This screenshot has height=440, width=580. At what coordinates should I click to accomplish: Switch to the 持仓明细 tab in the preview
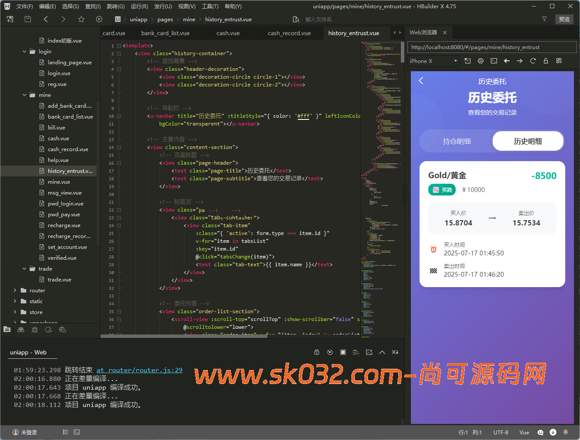tap(457, 141)
